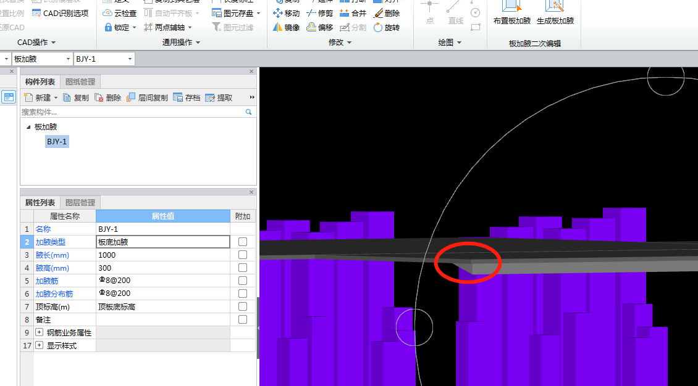Select the 偏移 offset tool
This screenshot has height=386, width=698.
319,28
